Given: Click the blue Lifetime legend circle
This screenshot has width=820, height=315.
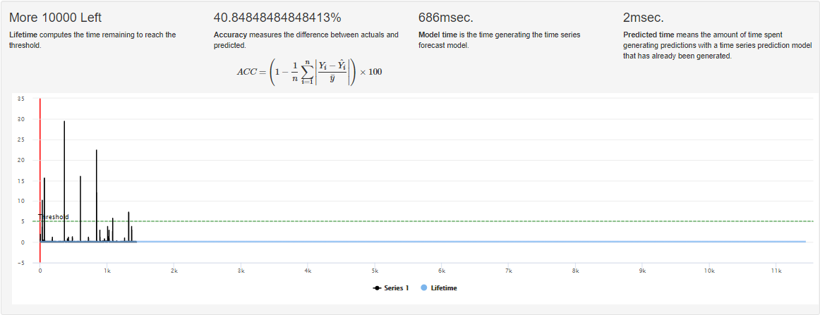Looking at the screenshot, I should click(x=423, y=288).
